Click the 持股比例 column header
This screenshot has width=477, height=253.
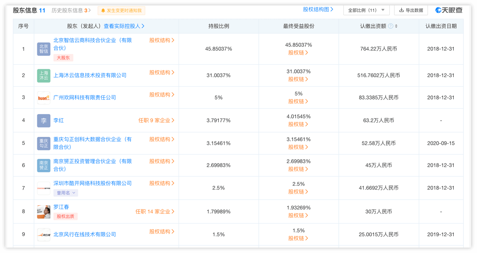coord(219,26)
